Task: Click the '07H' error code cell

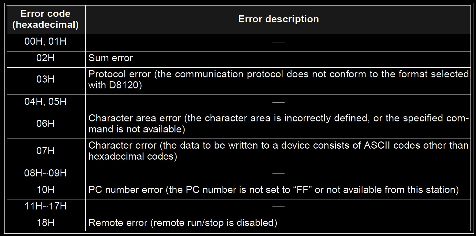Action: (46, 152)
